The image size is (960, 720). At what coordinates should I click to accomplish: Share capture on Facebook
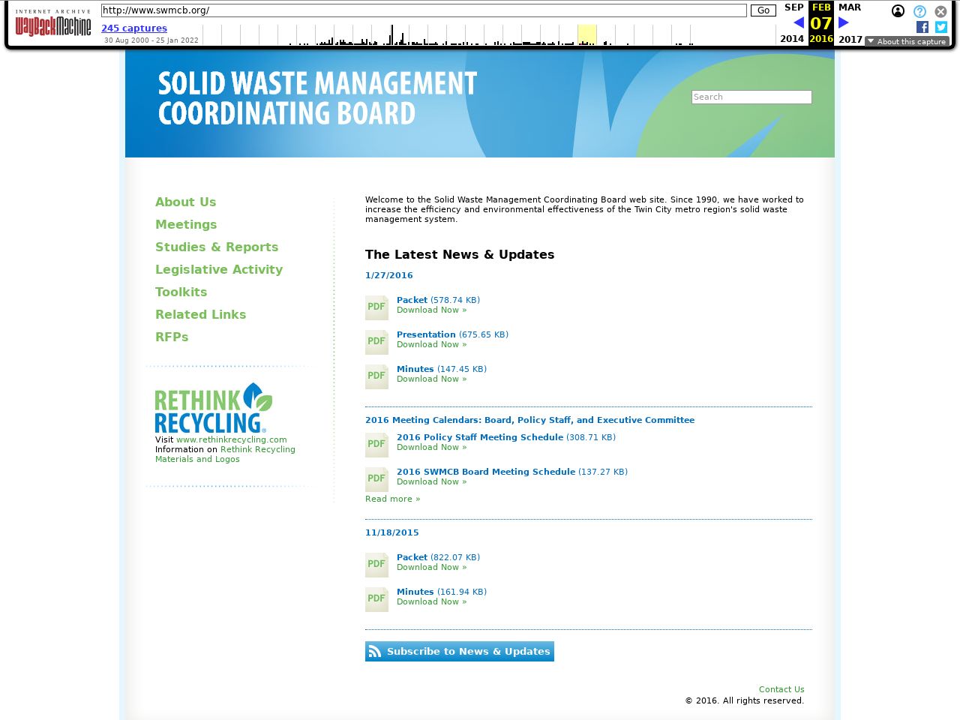[x=922, y=27]
